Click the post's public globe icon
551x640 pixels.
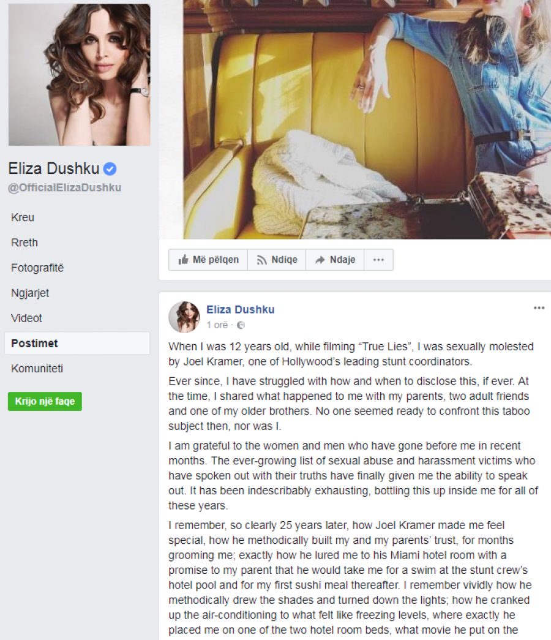pos(241,325)
